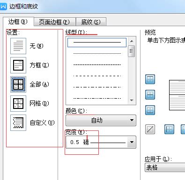Choose the long dashed line style
185x180 pixels.
pos(97,76)
